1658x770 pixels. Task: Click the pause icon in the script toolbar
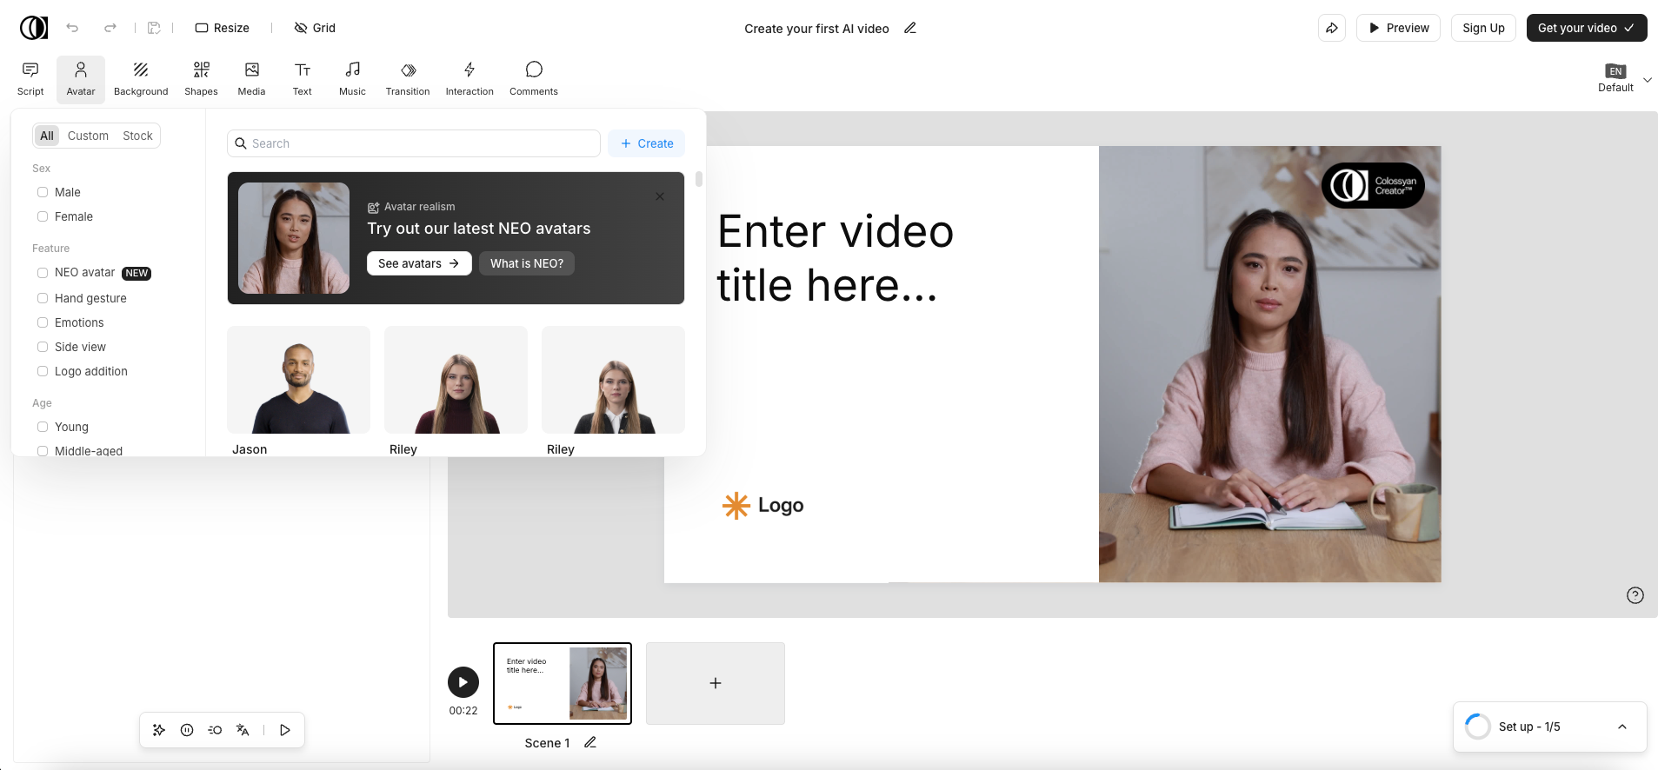[187, 730]
